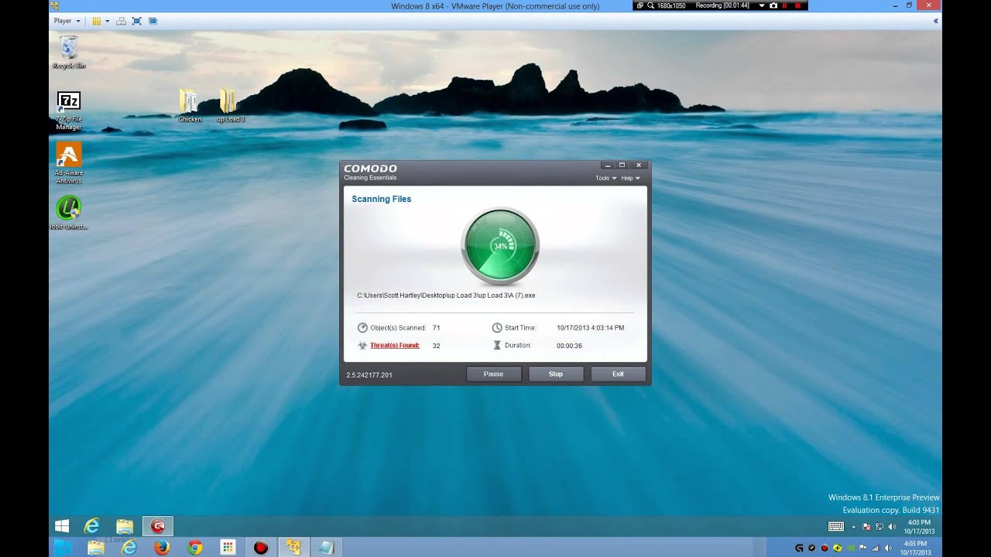
Task: Click the Object(s) Scanned count 71
Action: pos(436,328)
